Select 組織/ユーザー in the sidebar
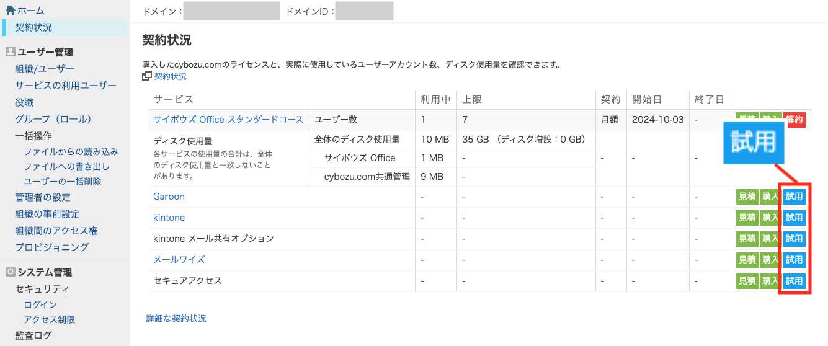Viewport: 828px width, 346px height. 45,69
